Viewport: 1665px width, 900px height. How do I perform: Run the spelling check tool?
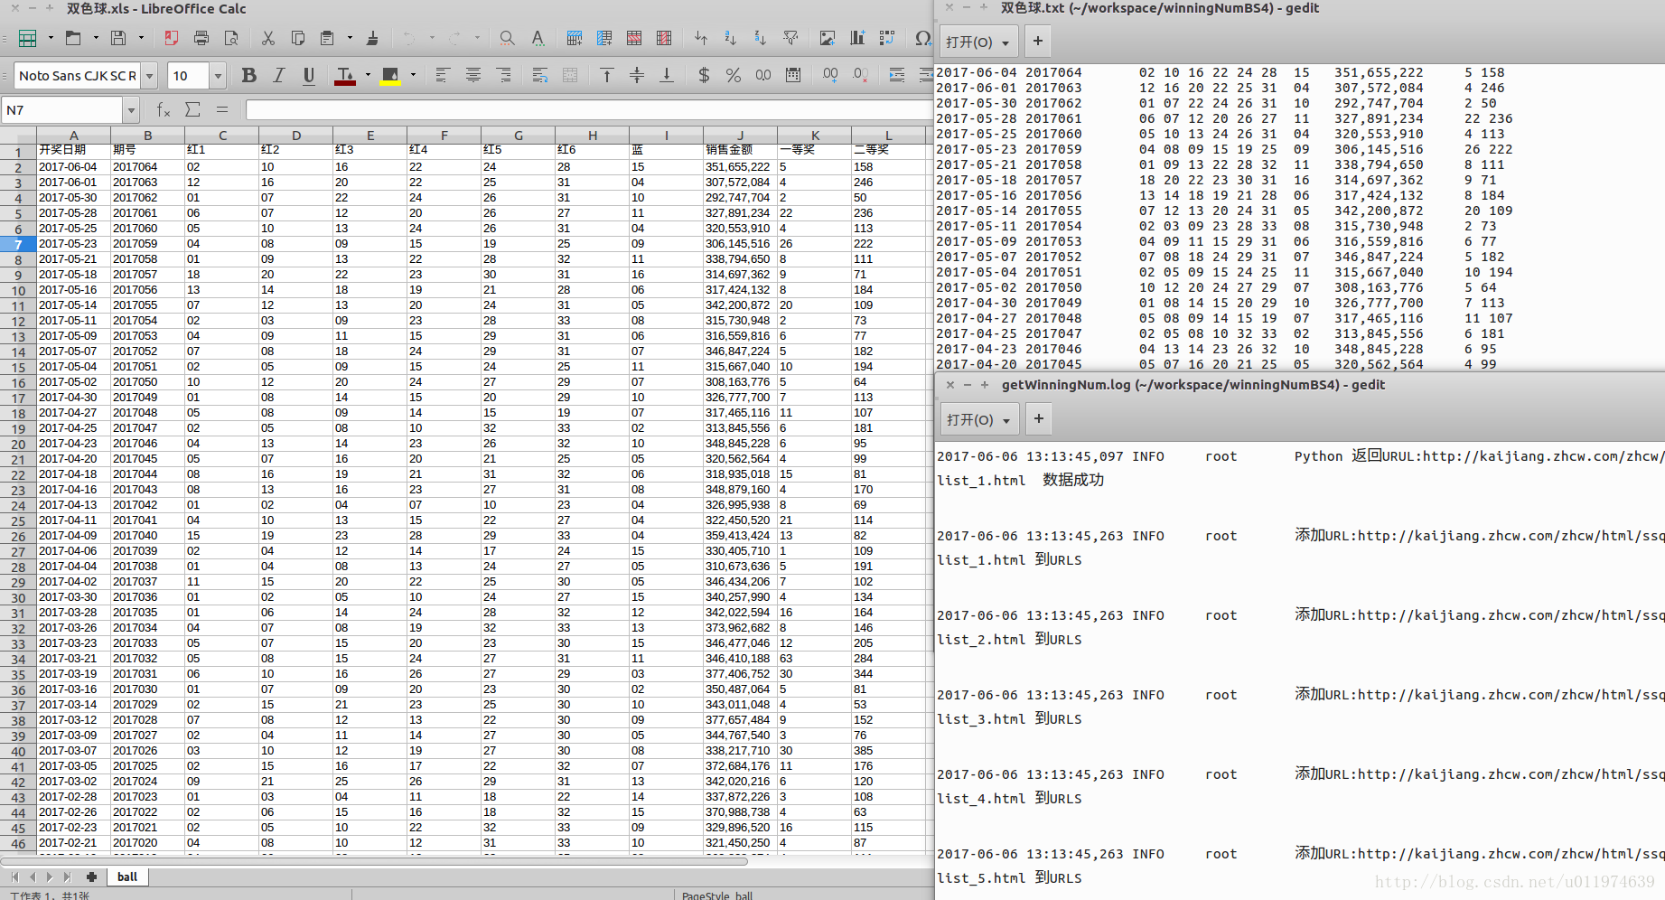538,38
